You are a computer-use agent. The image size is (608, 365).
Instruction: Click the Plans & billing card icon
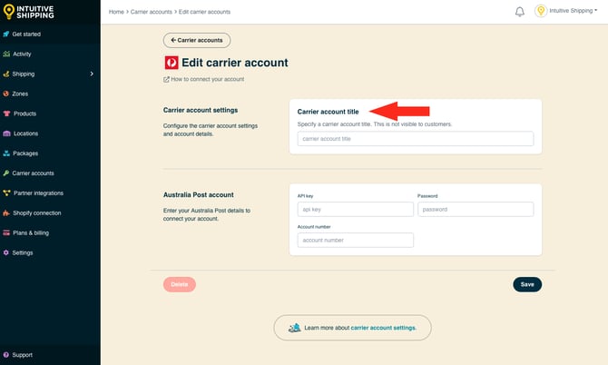pos(6,232)
